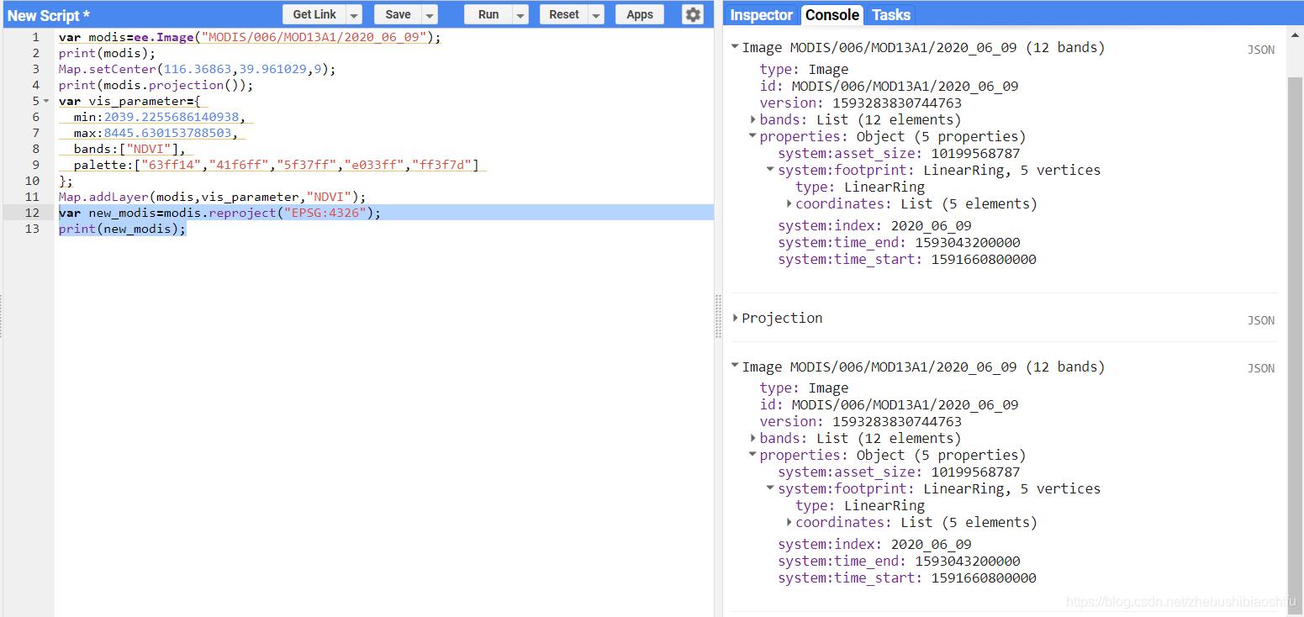Viewport: 1304px width, 617px height.
Task: Open the Save dropdown arrow
Action: pos(430,15)
